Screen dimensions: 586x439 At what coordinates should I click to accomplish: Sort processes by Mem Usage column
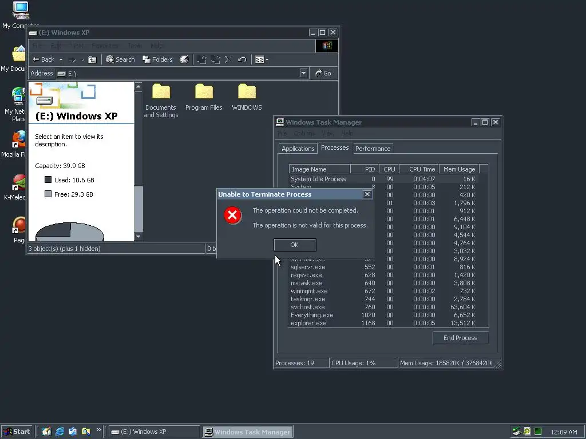pyautogui.click(x=459, y=169)
